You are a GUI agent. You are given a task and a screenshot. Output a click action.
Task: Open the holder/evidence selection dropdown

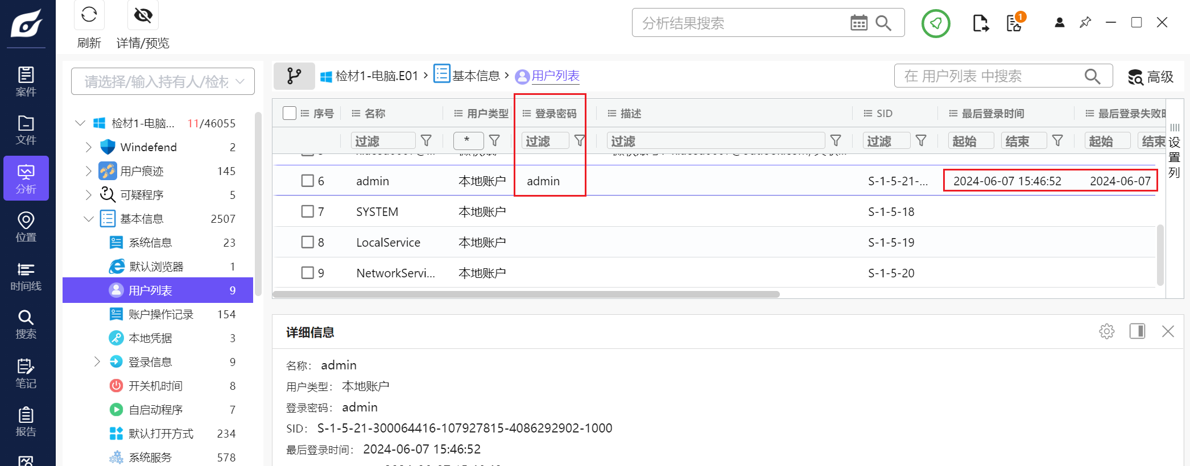click(163, 82)
